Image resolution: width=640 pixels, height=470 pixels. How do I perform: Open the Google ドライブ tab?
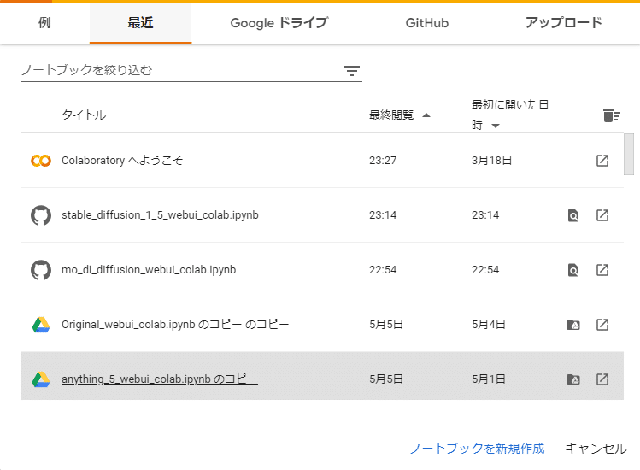click(279, 23)
